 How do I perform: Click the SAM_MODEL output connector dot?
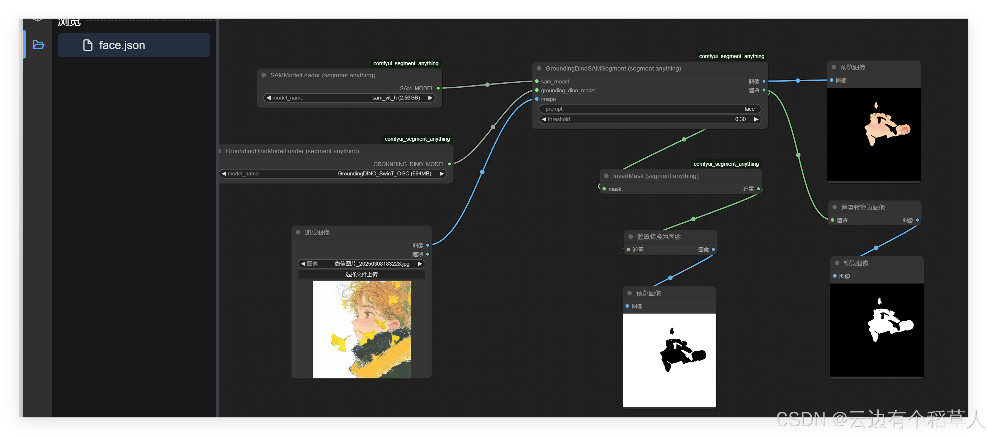[438, 88]
